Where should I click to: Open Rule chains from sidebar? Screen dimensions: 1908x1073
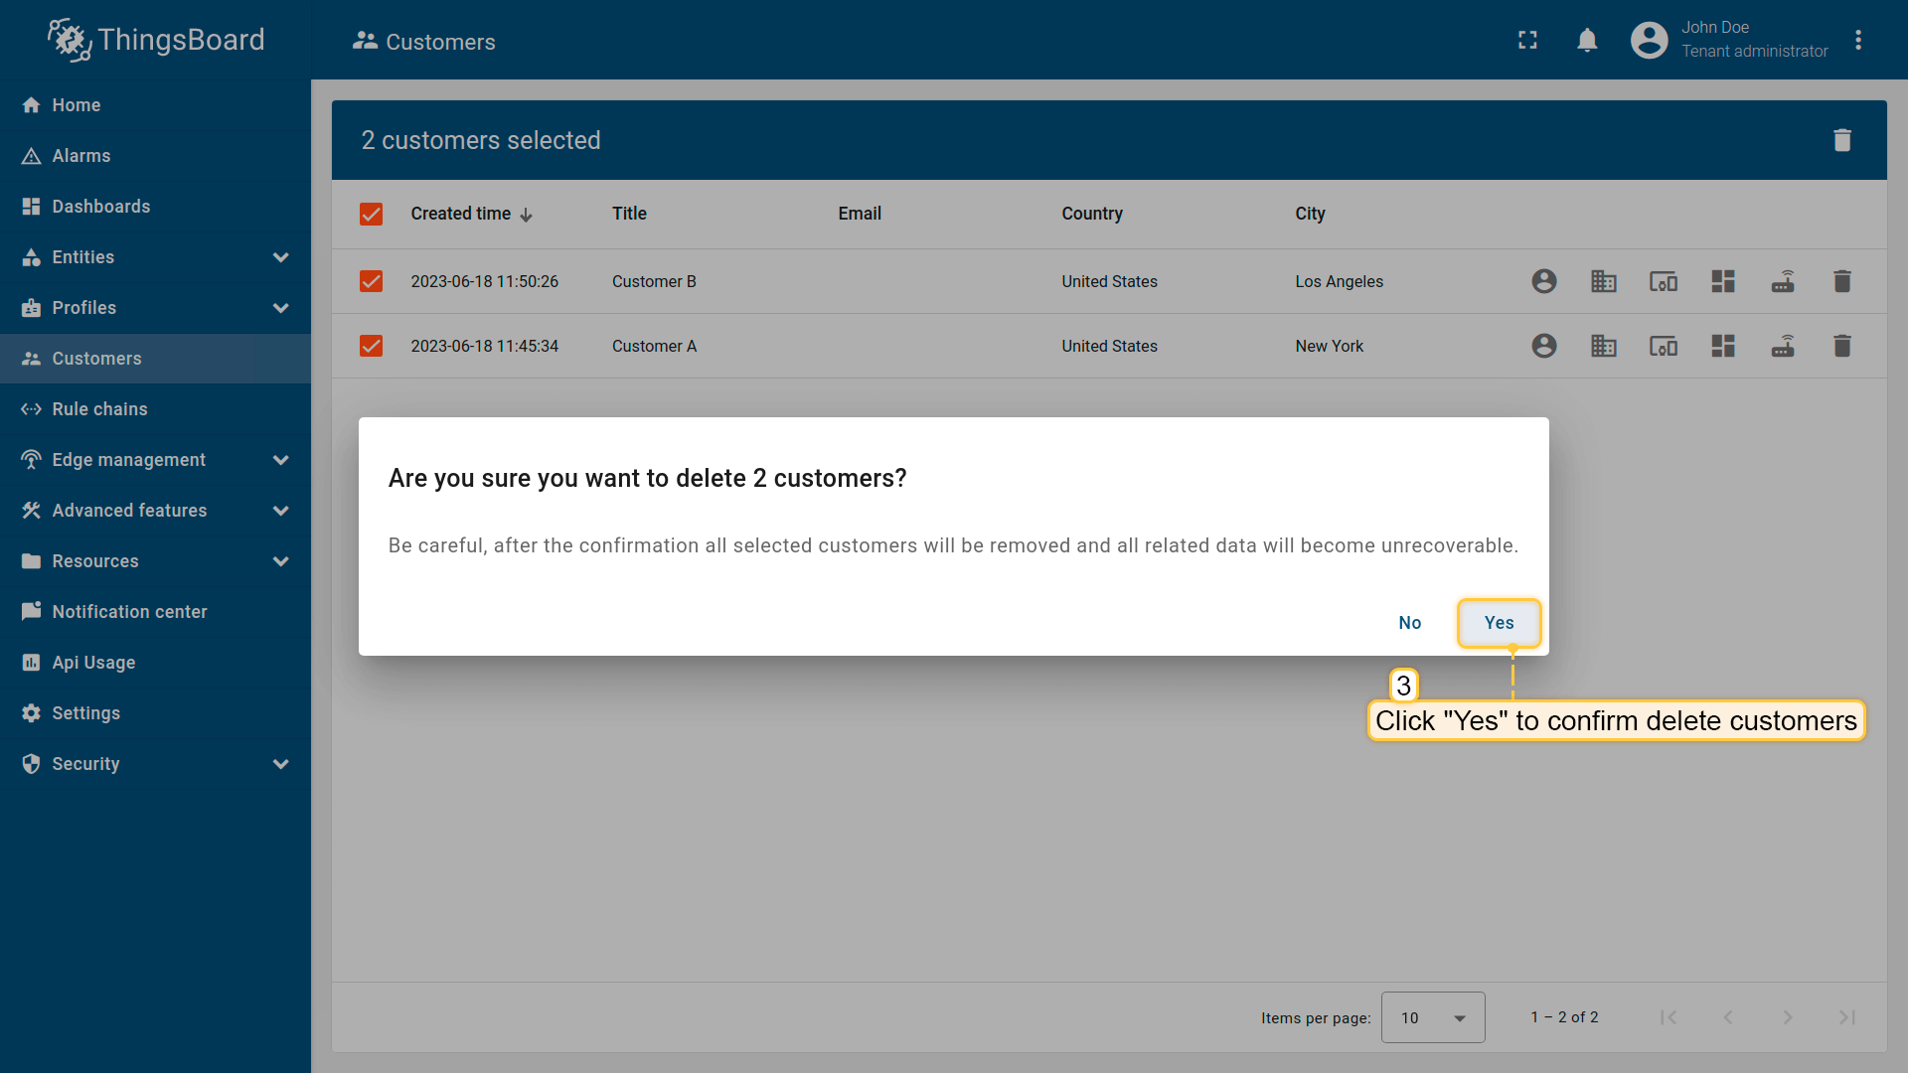[99, 409]
